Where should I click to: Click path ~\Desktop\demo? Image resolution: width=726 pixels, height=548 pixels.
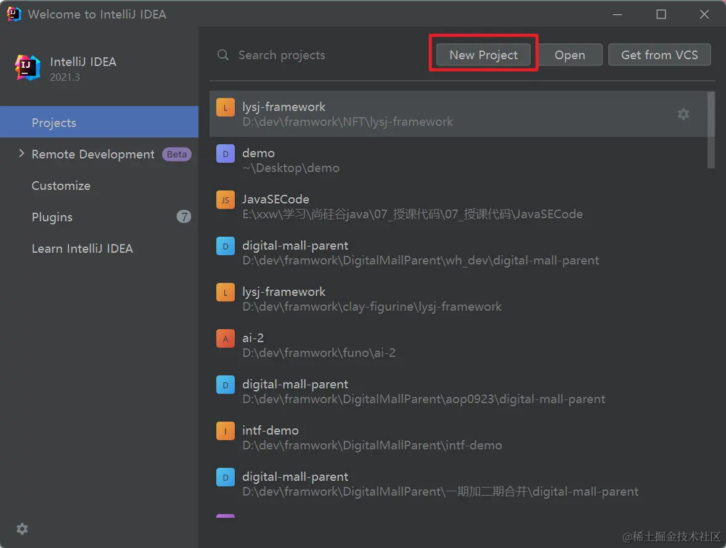click(291, 168)
